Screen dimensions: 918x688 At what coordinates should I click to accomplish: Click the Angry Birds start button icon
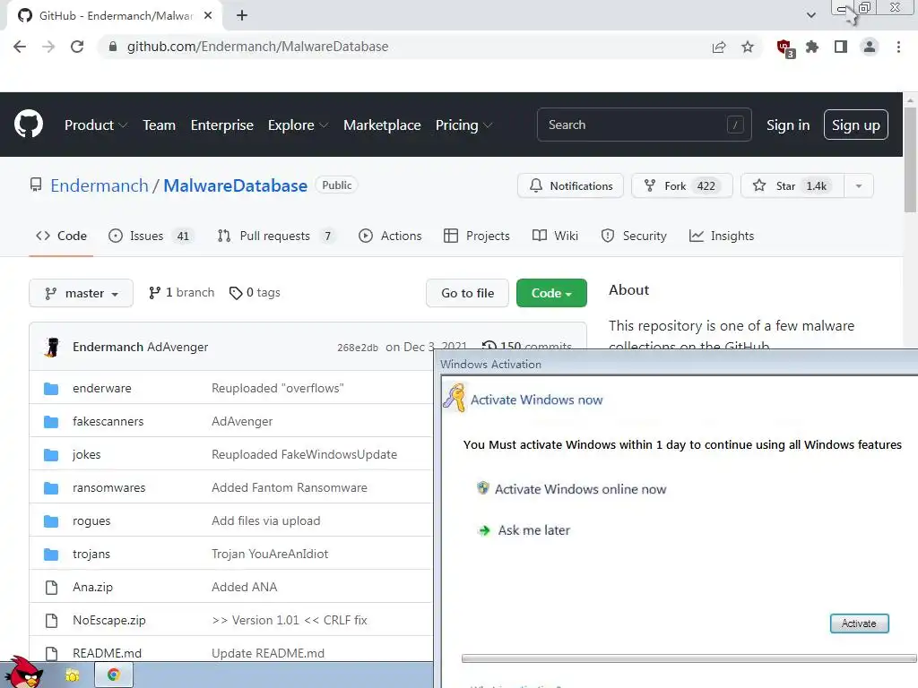point(24,672)
